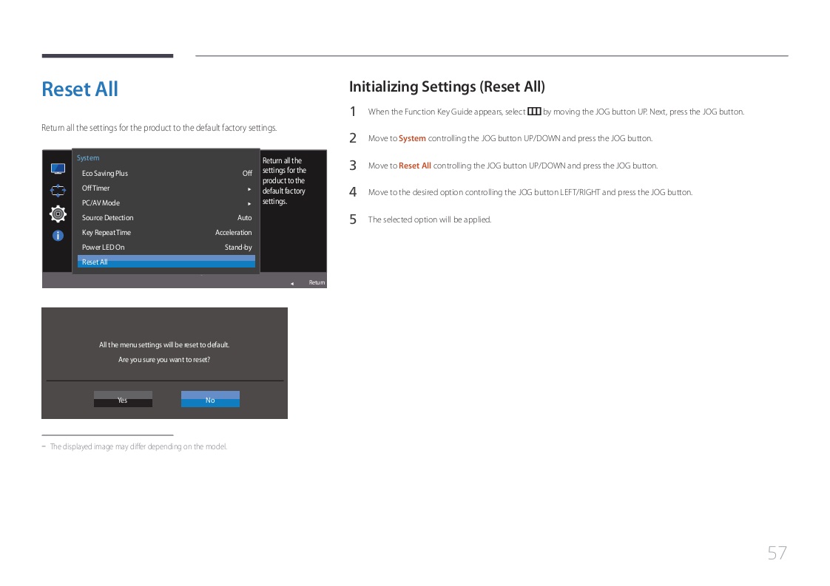Image resolution: width=830 pixels, height=586 pixels.
Task: Click 'All the menu settings will be reset' message
Action: click(164, 345)
